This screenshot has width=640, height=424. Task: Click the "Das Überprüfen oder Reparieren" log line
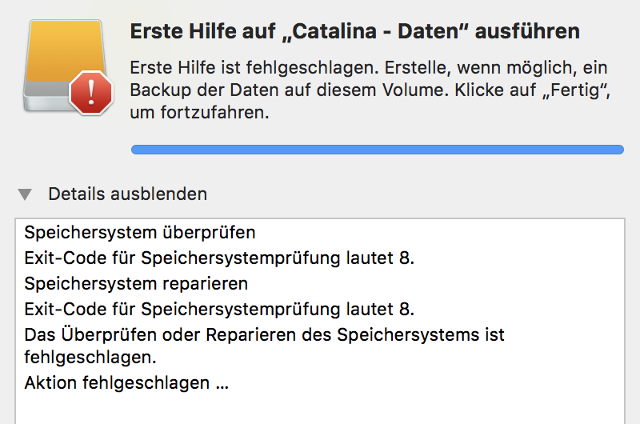pos(264,334)
